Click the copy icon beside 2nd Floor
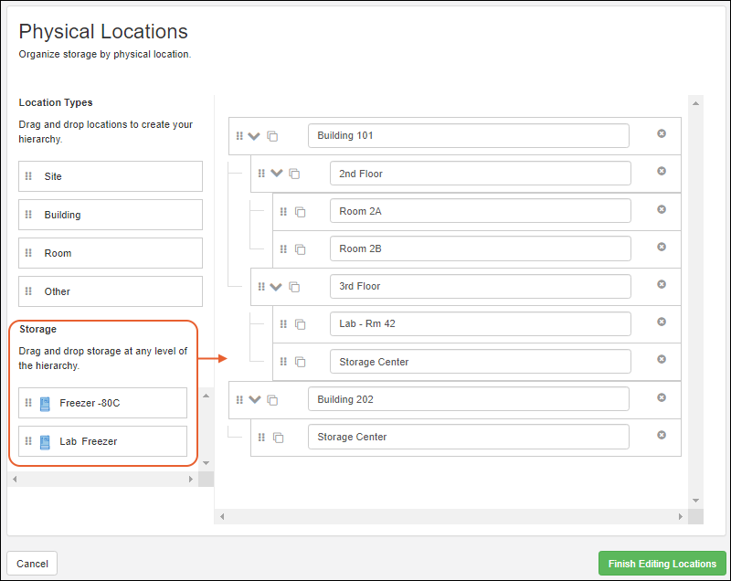The width and height of the screenshot is (731, 581). click(295, 172)
